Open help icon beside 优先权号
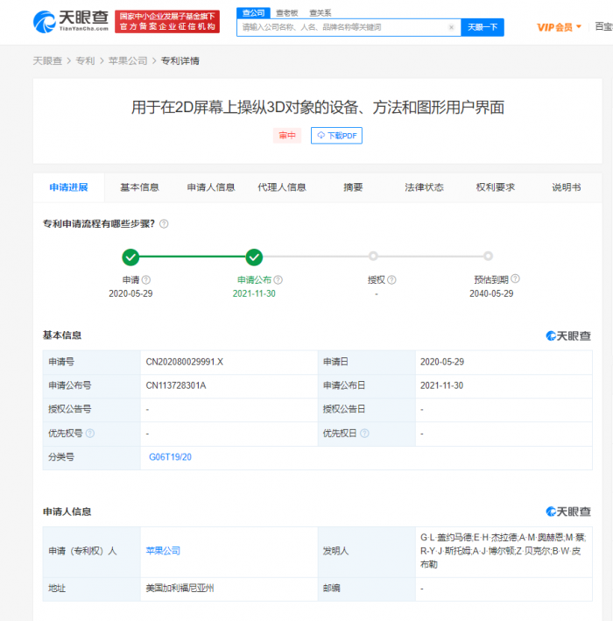The height and width of the screenshot is (621, 613). (x=90, y=434)
